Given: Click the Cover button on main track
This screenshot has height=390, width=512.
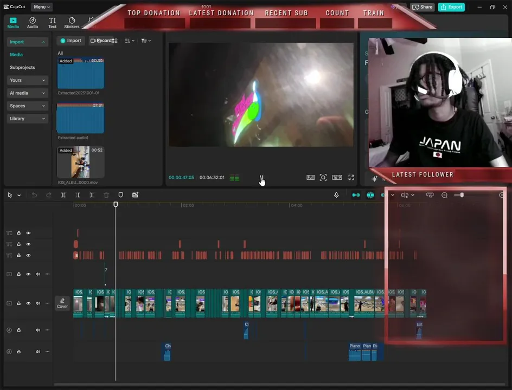Looking at the screenshot, I should [62, 303].
